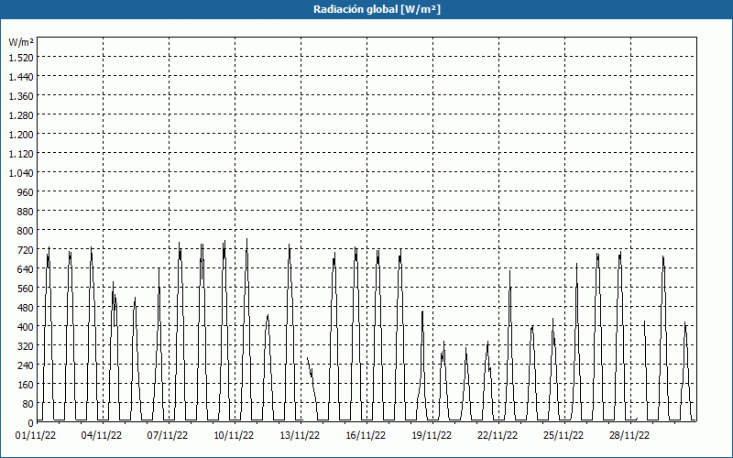Select the 01/11/22 date label
The width and height of the screenshot is (733, 458).
coord(36,436)
